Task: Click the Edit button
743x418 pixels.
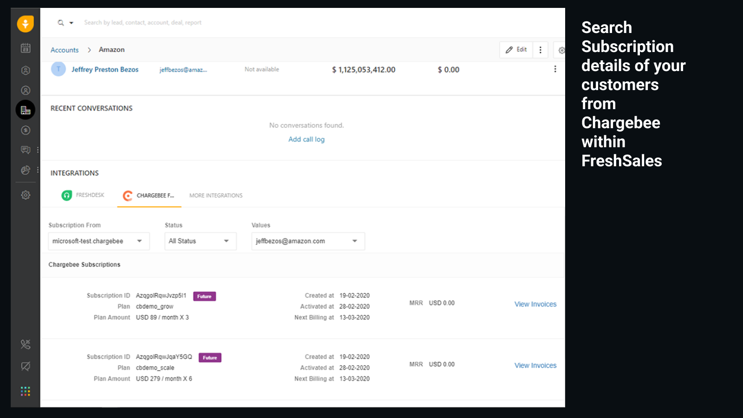Action: (516, 50)
